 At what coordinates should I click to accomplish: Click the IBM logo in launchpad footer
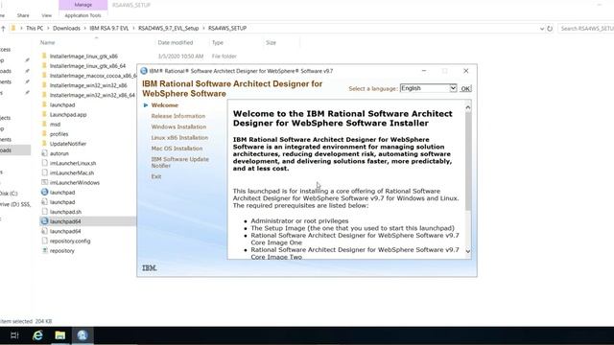coord(150,268)
